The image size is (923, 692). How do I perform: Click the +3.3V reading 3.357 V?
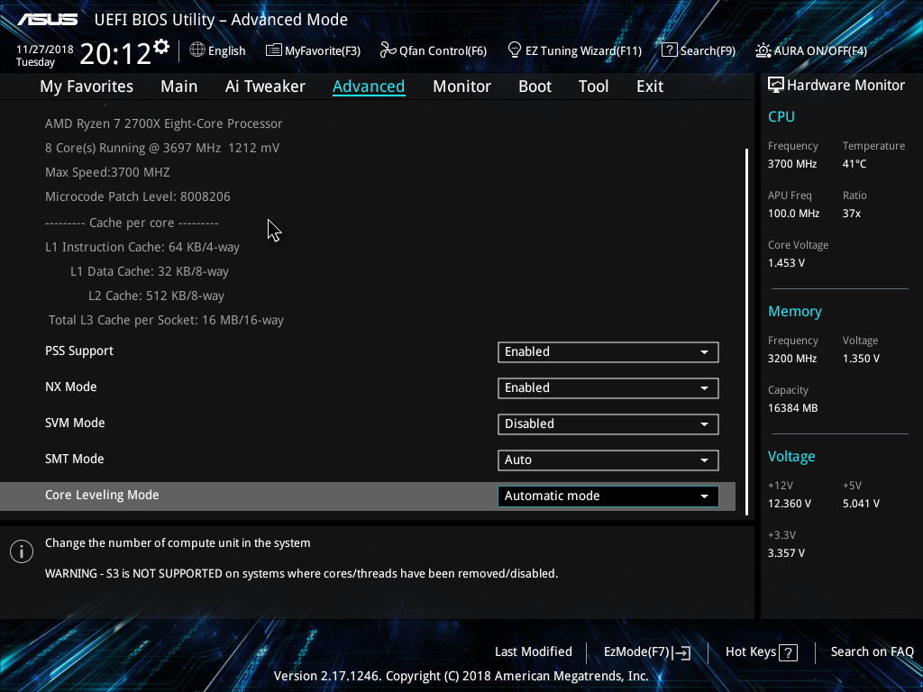tap(786, 553)
